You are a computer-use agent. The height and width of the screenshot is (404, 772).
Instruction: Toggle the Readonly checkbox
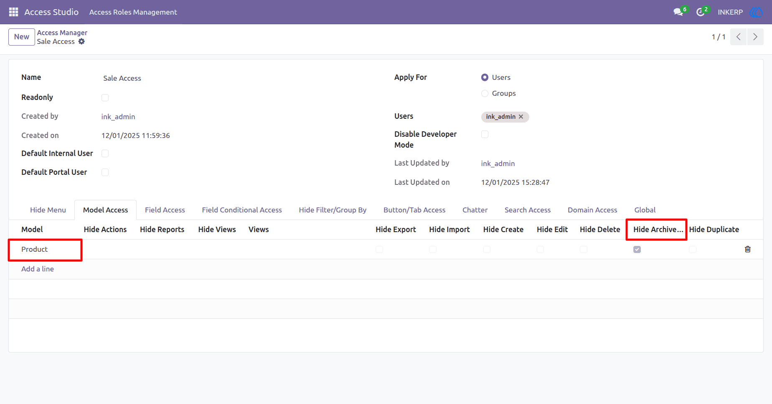point(105,97)
